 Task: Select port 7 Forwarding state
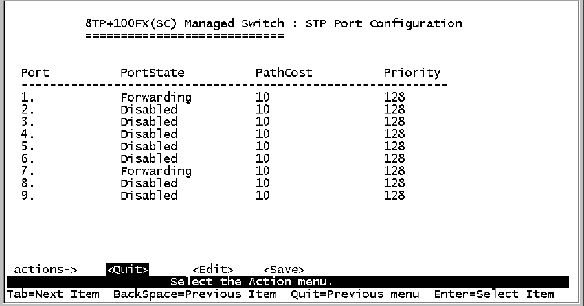[155, 171]
